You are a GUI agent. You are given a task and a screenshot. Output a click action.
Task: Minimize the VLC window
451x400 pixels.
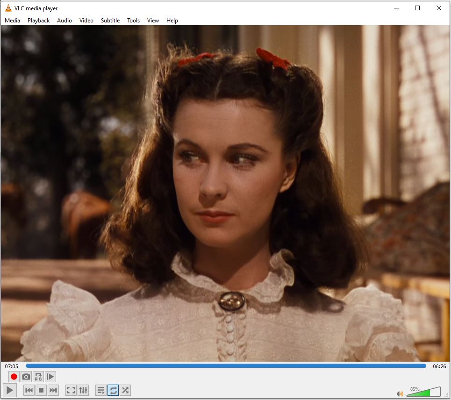click(x=396, y=8)
